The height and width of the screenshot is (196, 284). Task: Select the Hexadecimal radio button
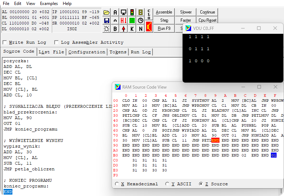[x=117, y=184]
